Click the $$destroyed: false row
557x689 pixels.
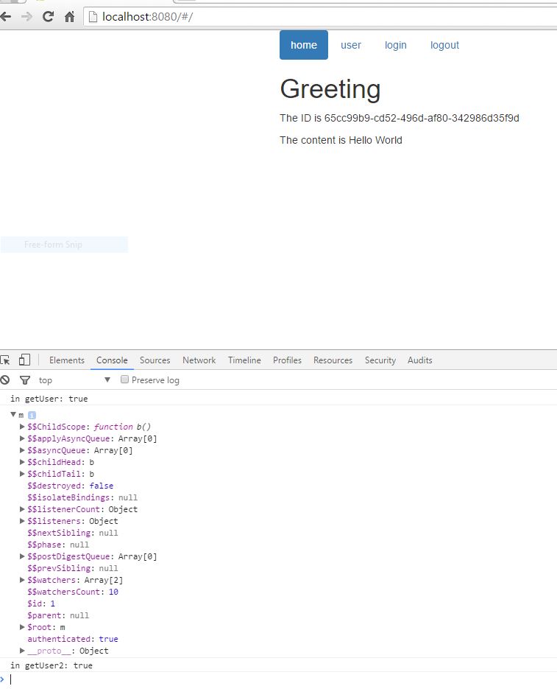pyautogui.click(x=70, y=486)
